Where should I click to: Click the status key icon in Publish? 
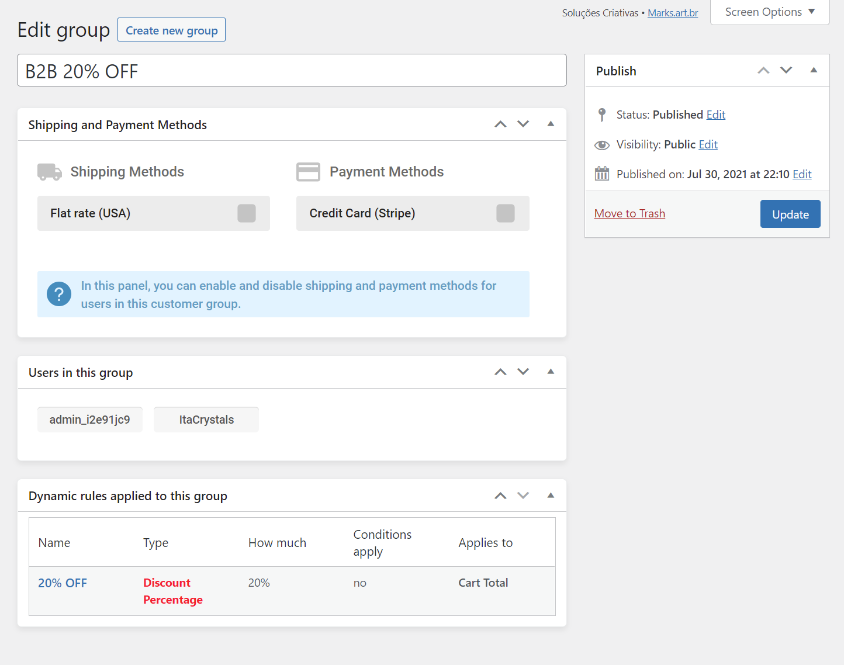[x=602, y=115]
